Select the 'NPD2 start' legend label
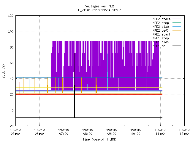The width and height of the screenshot is (190, 142). tap(161, 19)
